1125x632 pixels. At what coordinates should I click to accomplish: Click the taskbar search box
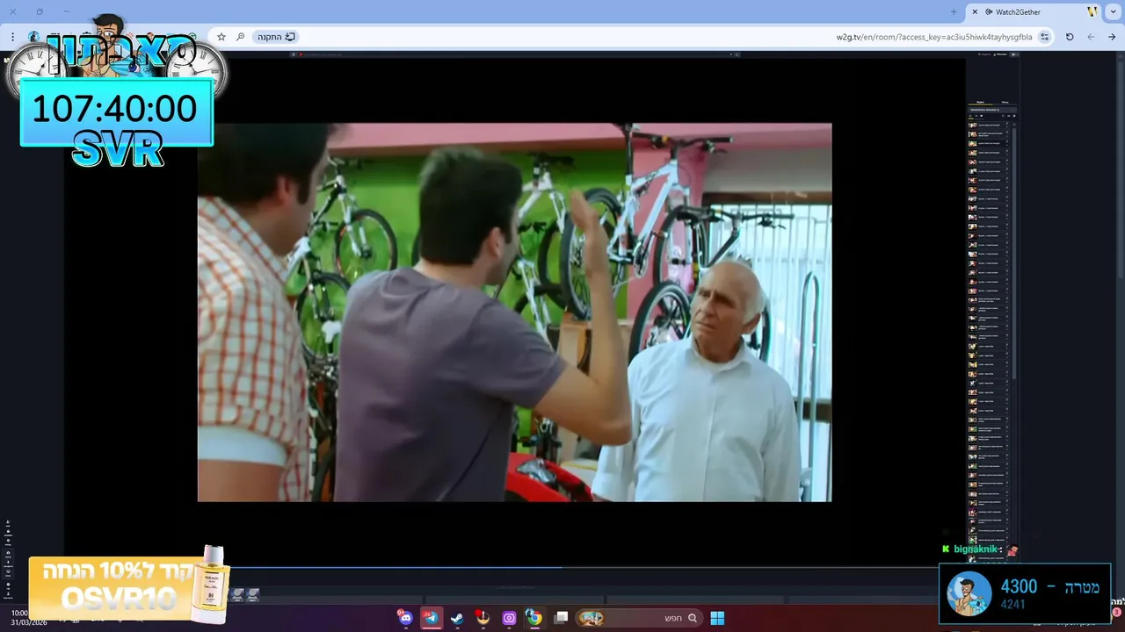coord(639,618)
